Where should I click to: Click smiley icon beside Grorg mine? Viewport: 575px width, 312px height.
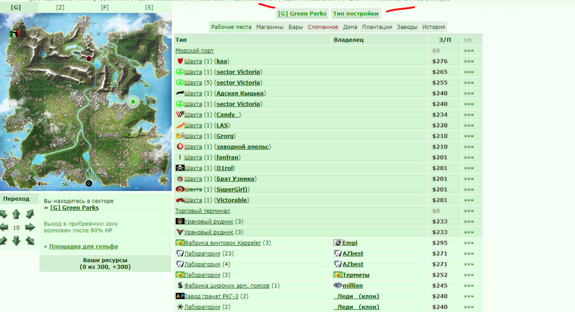click(x=180, y=136)
